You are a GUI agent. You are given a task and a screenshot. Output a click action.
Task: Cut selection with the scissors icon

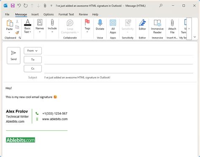coord(17,21)
